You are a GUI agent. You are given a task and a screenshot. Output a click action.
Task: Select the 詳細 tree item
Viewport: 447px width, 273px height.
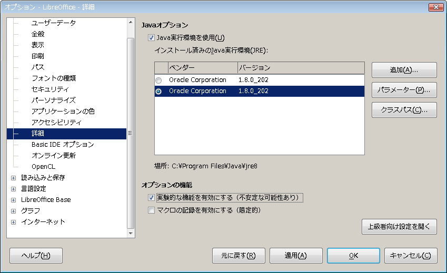(66, 134)
